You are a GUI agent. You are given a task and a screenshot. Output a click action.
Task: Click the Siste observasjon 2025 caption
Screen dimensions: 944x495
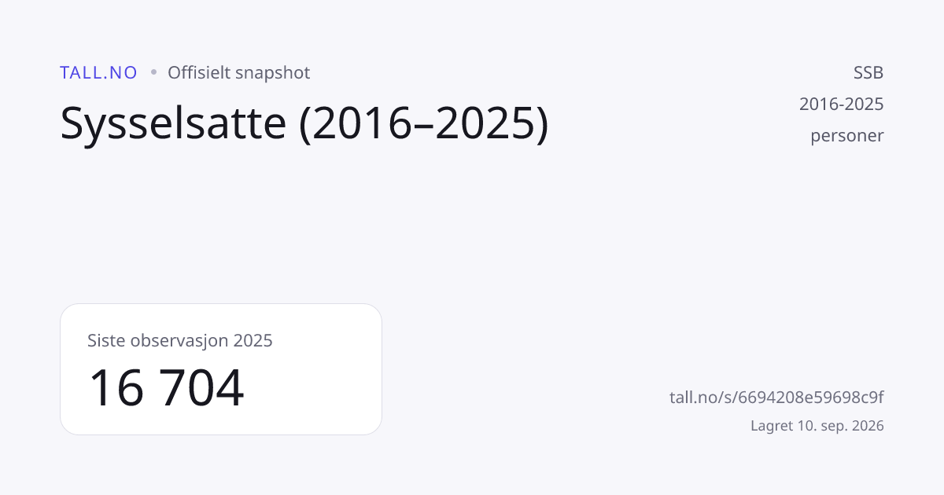point(180,341)
